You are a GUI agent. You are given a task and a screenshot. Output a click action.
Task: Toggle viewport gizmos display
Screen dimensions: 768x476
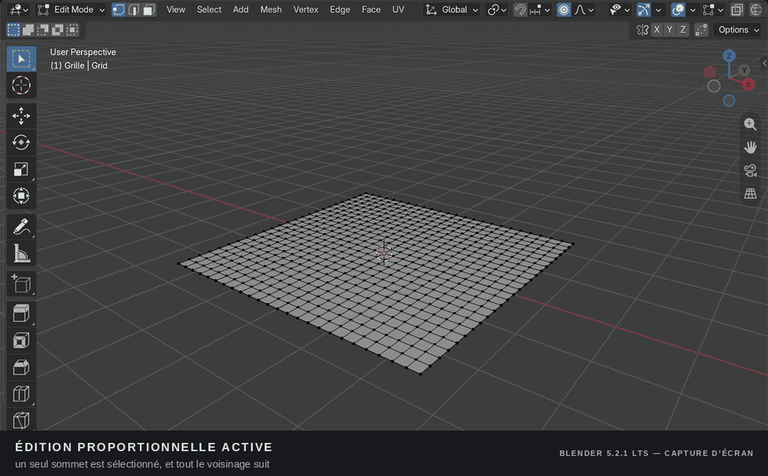tap(643, 10)
